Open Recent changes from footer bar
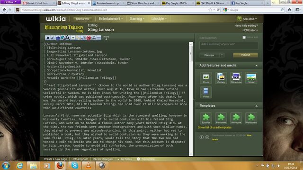Screen dimensions: 303x170 [102, 159]
